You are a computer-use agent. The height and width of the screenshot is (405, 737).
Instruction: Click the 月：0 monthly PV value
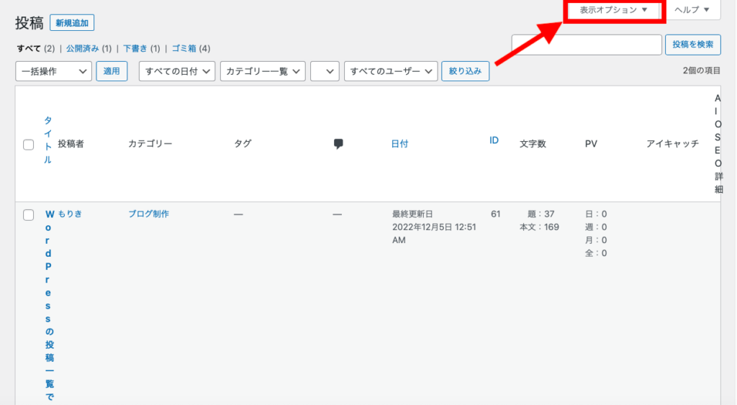pos(596,240)
